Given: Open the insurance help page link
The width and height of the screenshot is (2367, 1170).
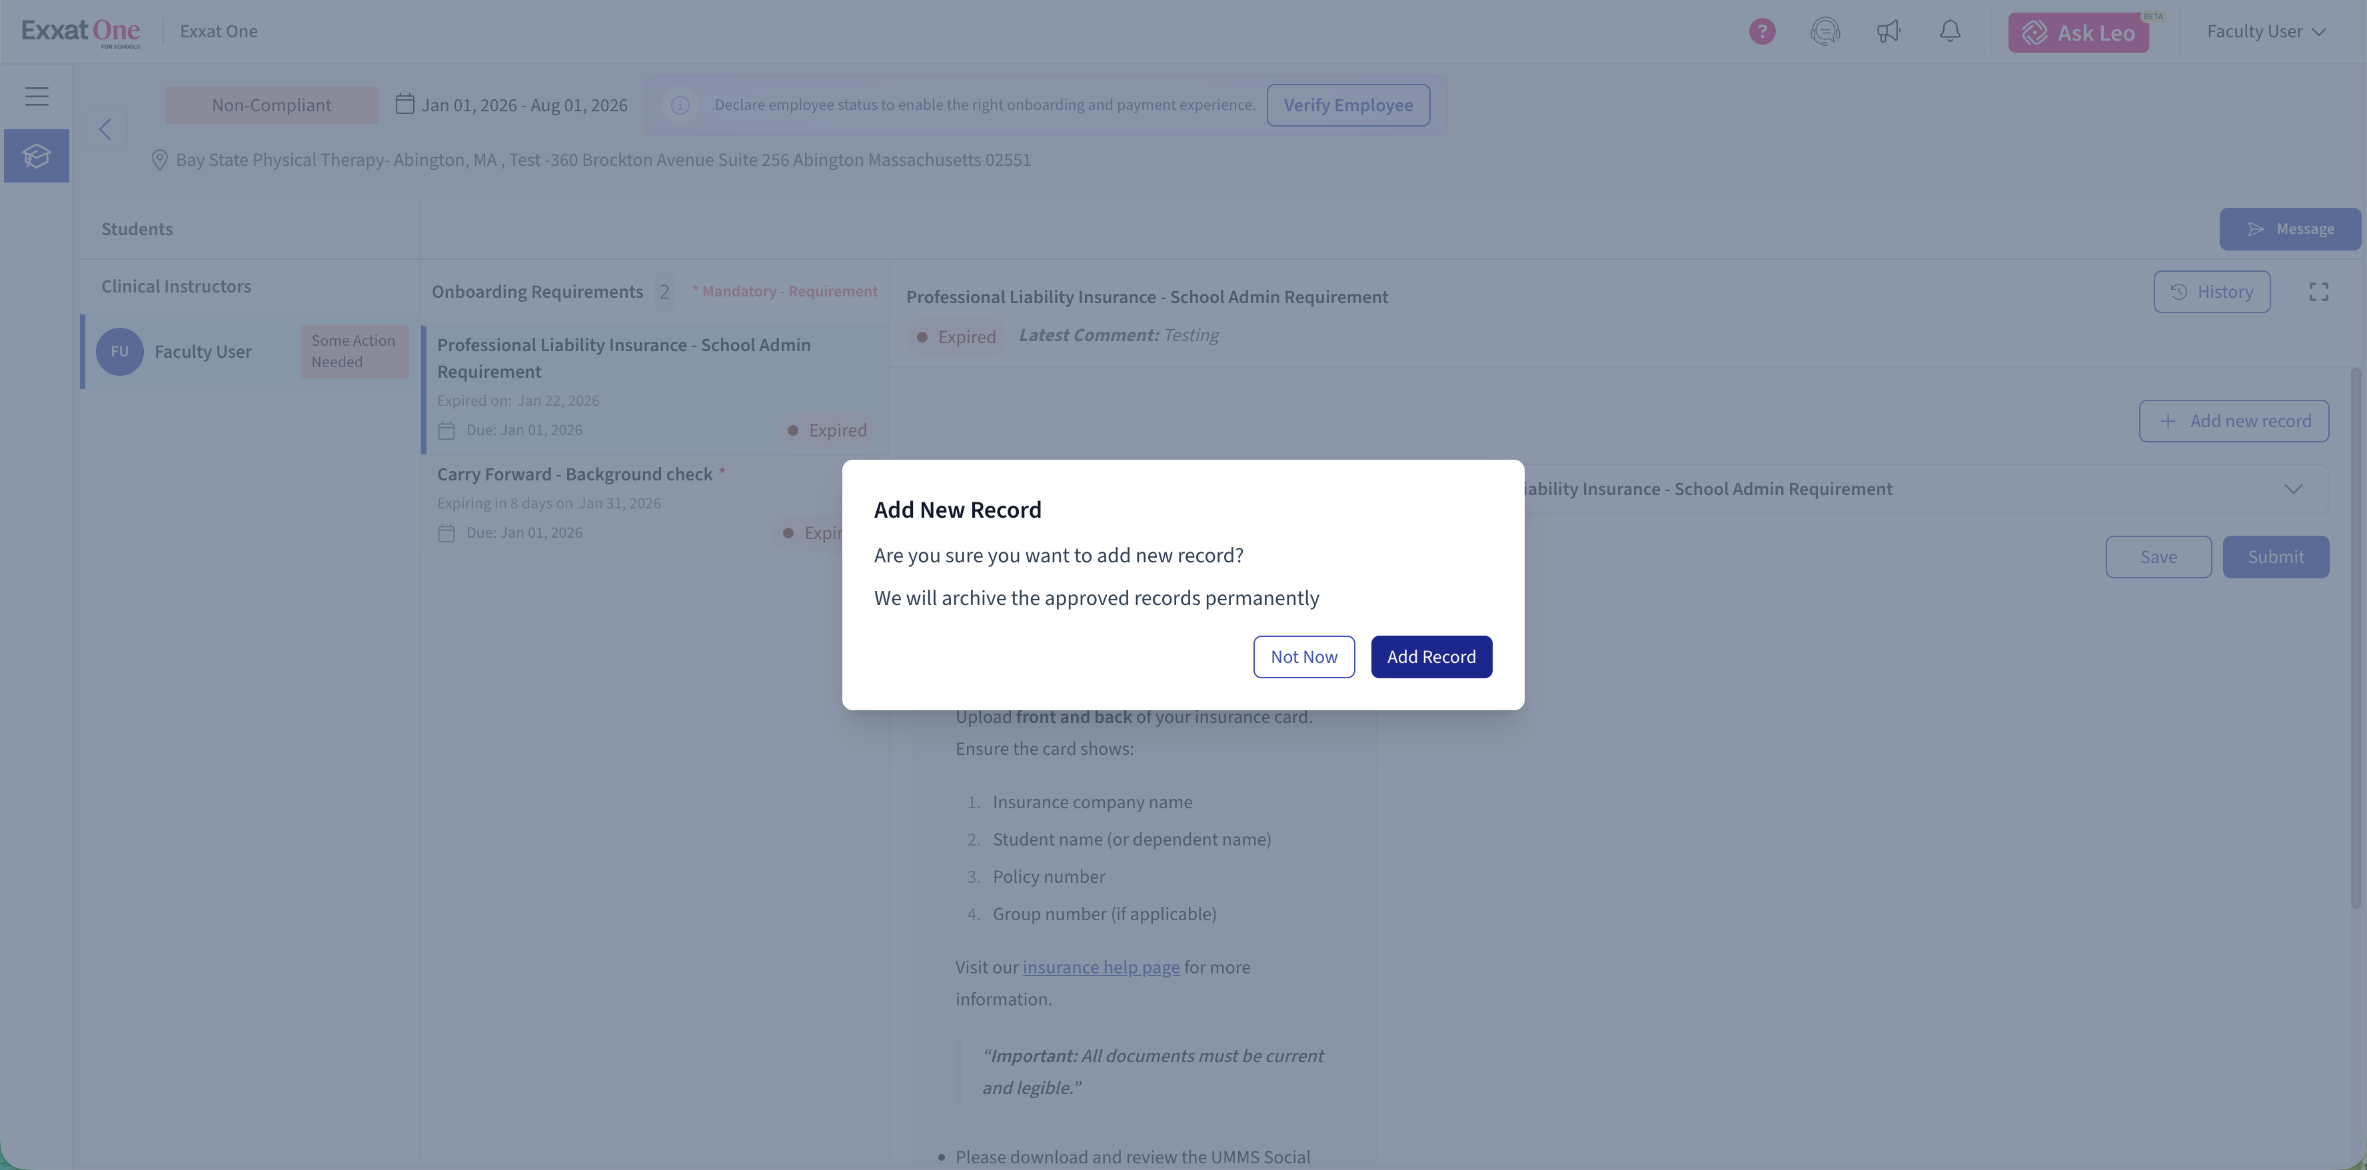Looking at the screenshot, I should click(x=1101, y=967).
